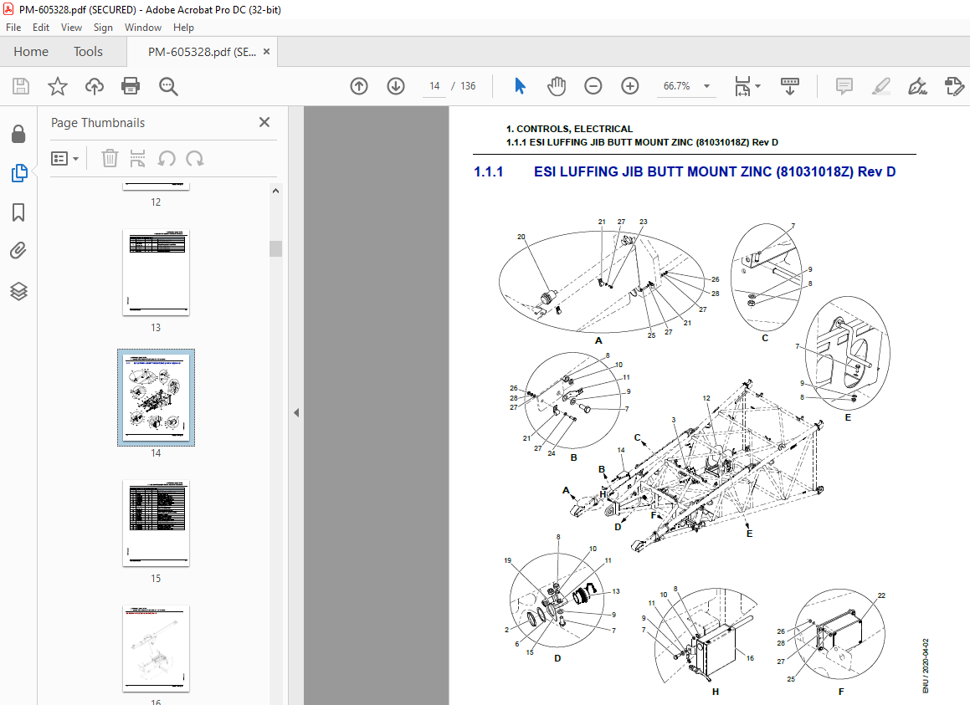Rotate pages clockwise

(x=195, y=158)
